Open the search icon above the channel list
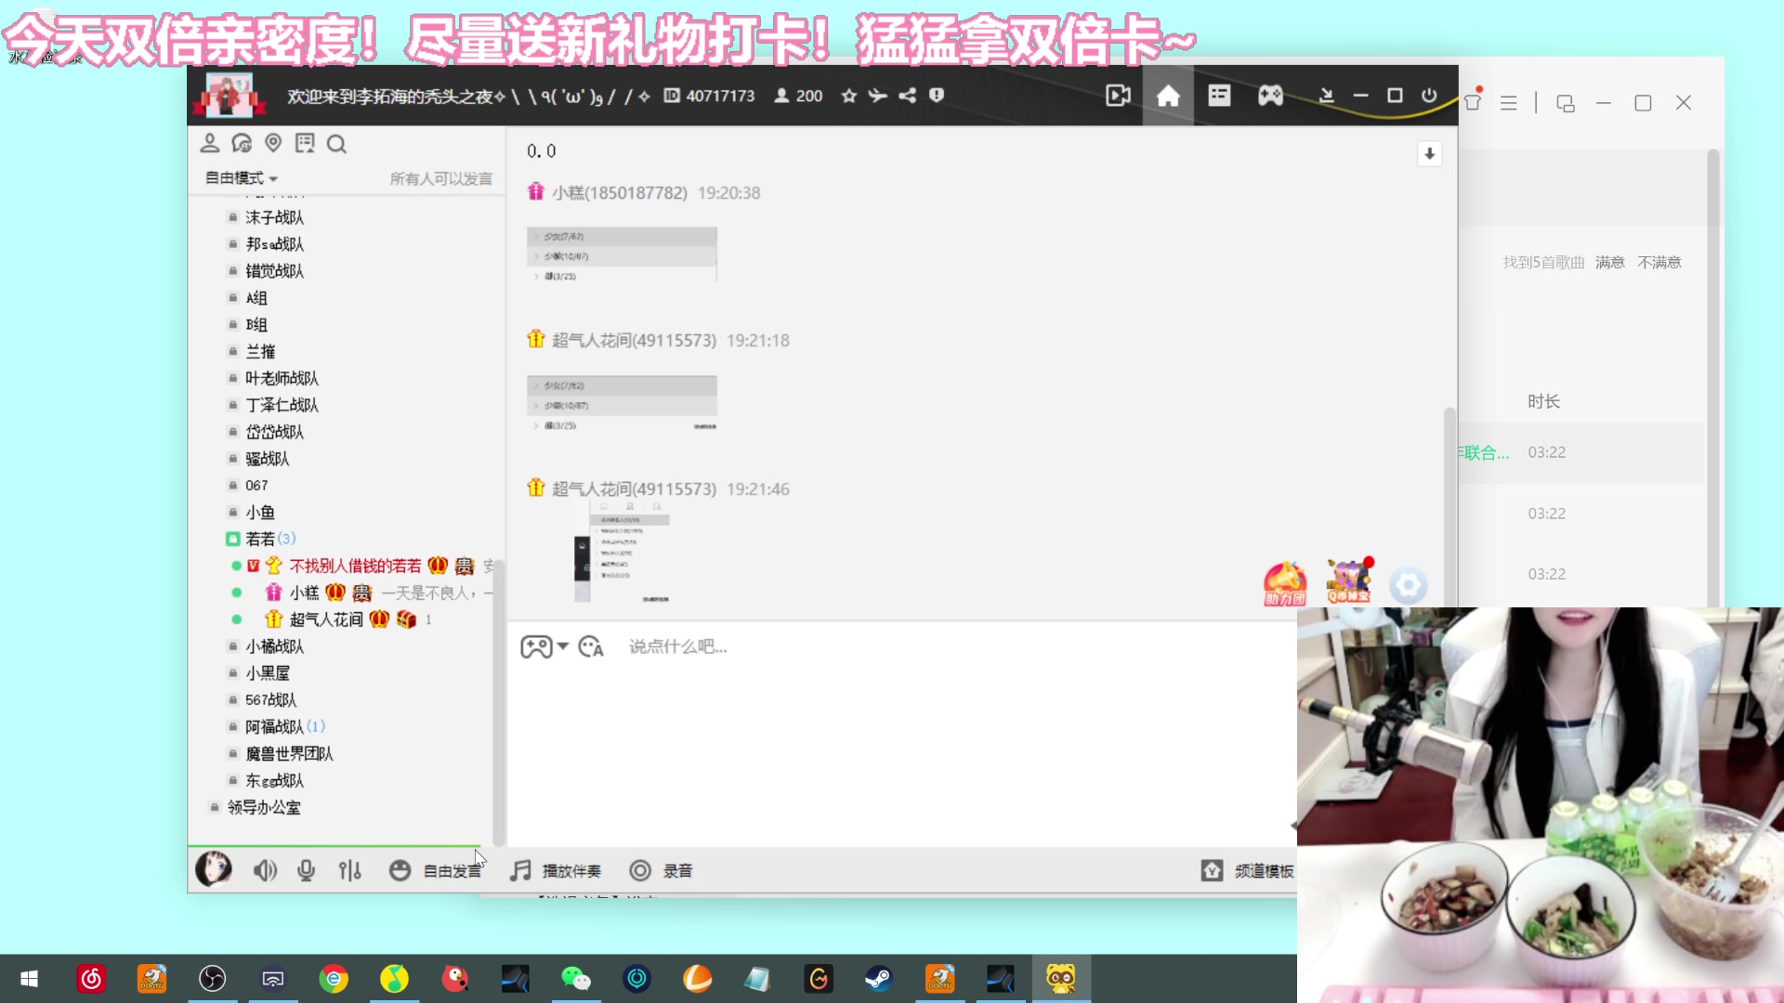Viewport: 1784px width, 1003px height. click(x=336, y=144)
